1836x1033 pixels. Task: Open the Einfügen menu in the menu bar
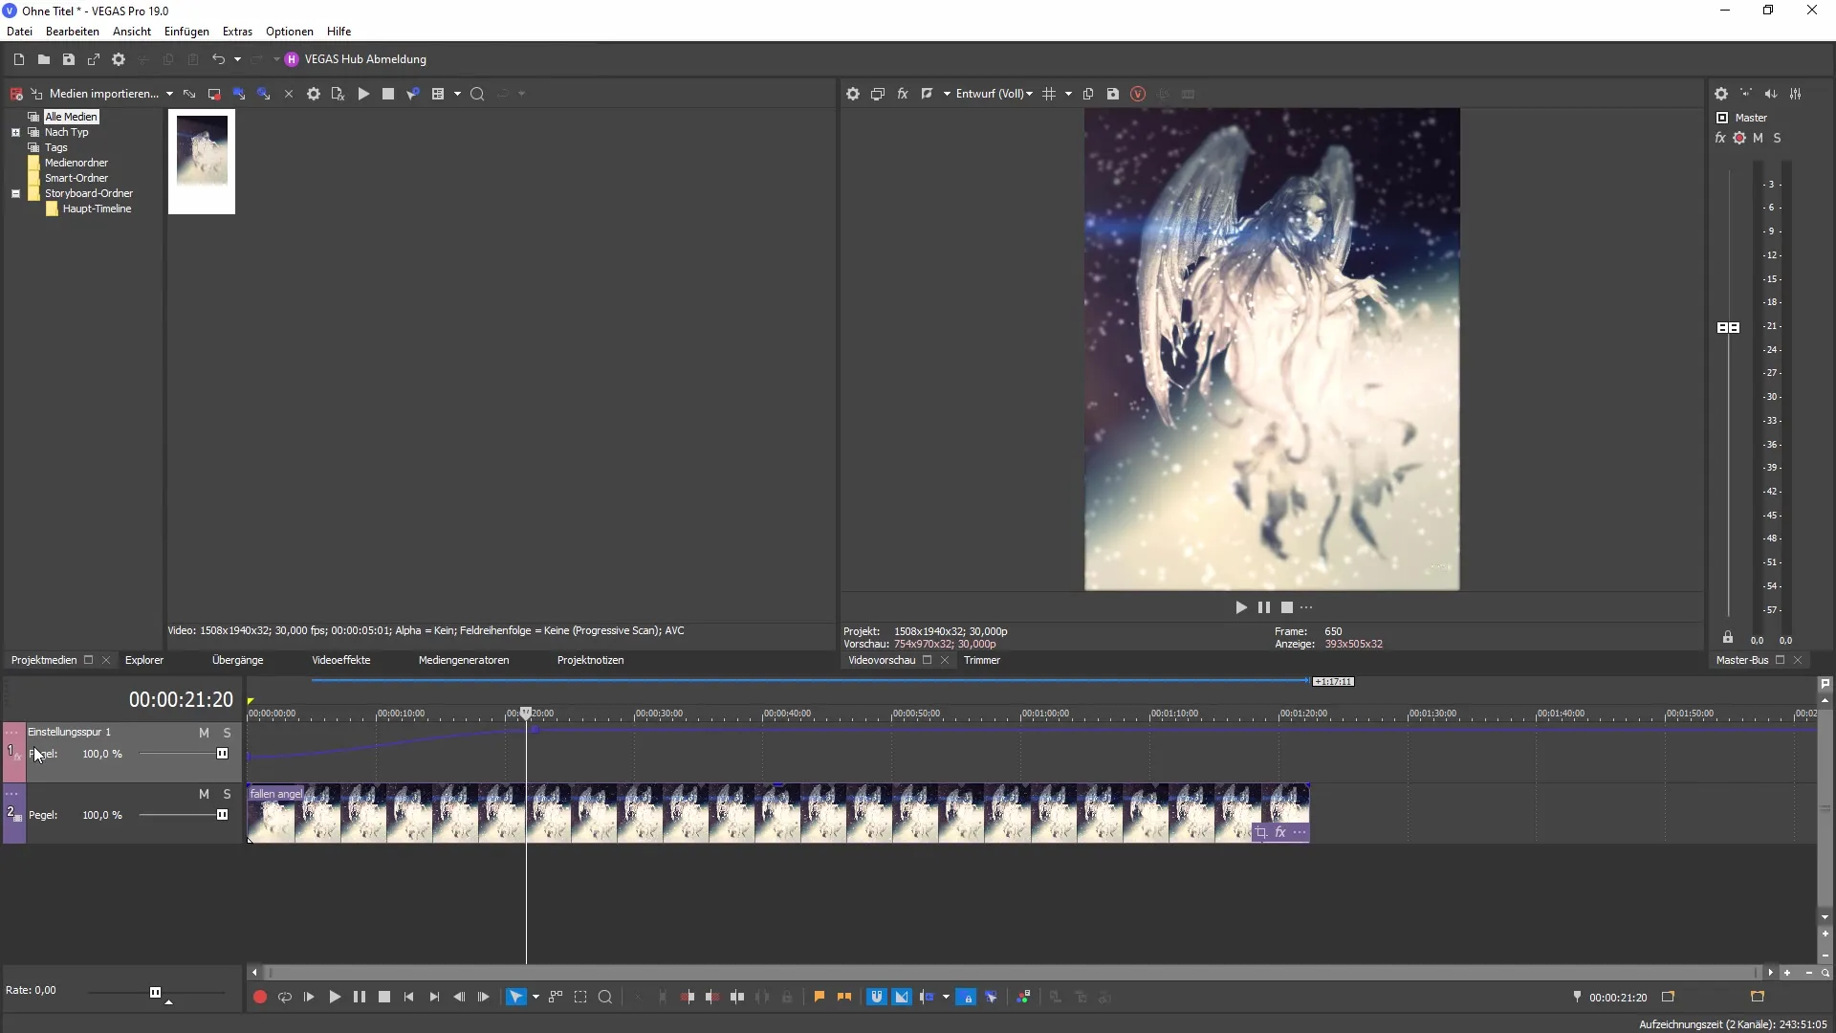tap(186, 32)
